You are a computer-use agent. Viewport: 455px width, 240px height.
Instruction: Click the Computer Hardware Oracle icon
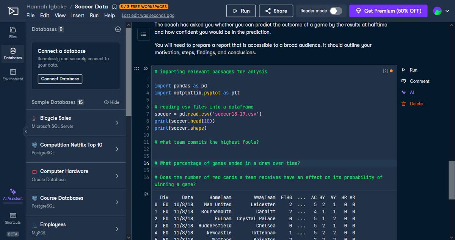(35, 171)
